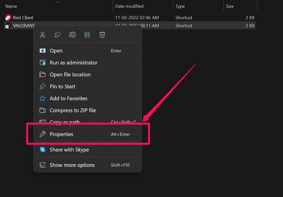Click Add to Favorites
283x197 pixels.
[x=68, y=99]
